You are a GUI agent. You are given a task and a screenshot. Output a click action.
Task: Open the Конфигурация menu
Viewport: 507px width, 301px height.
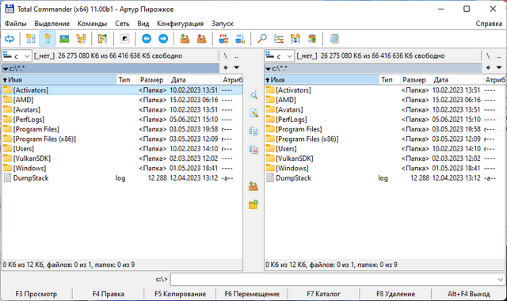180,24
